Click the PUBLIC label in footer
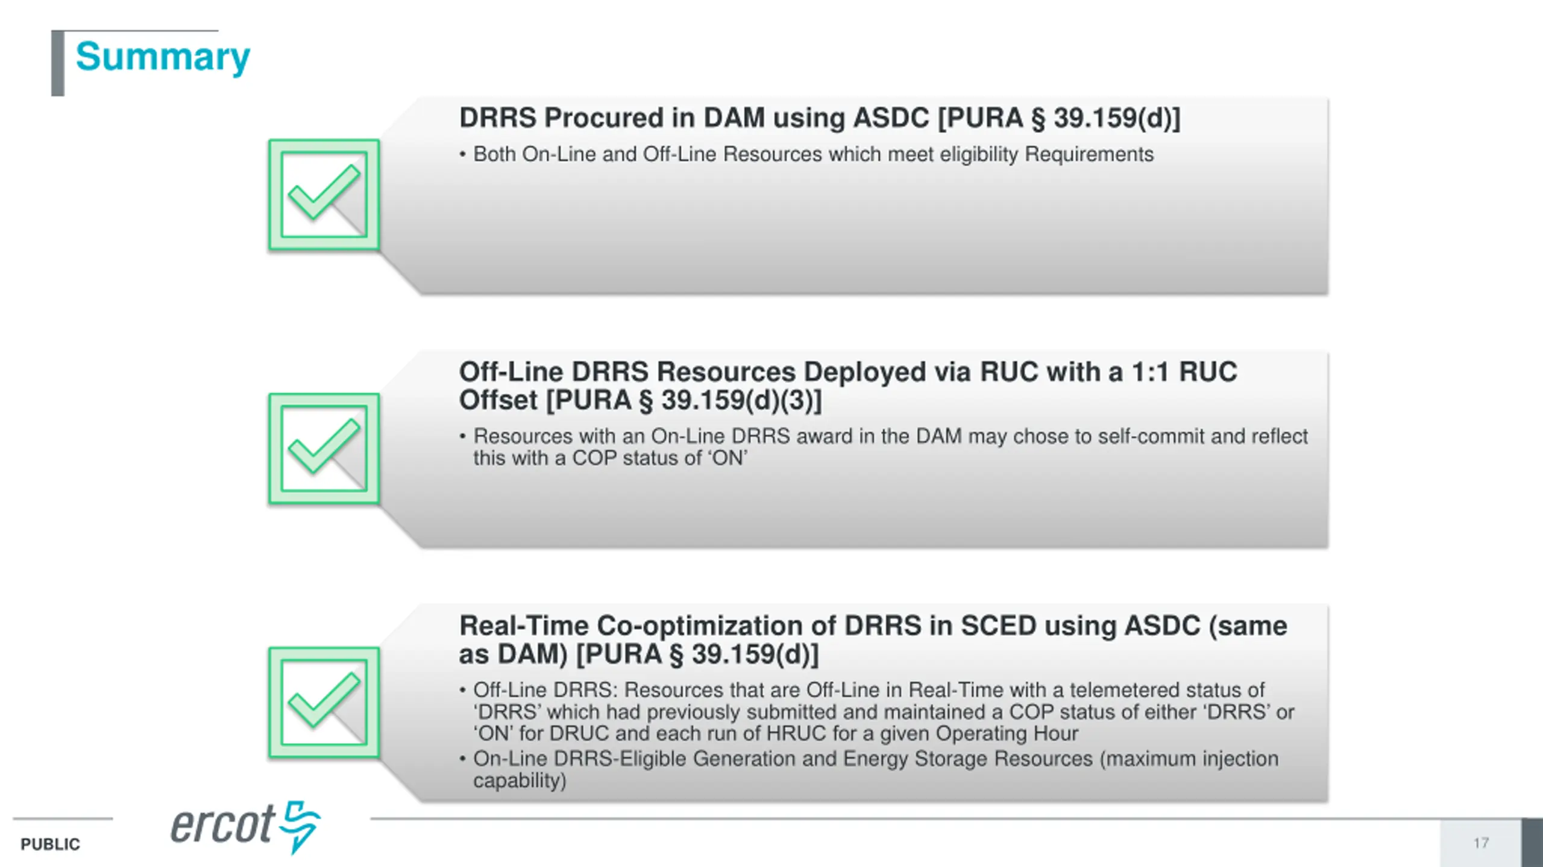 (x=50, y=844)
